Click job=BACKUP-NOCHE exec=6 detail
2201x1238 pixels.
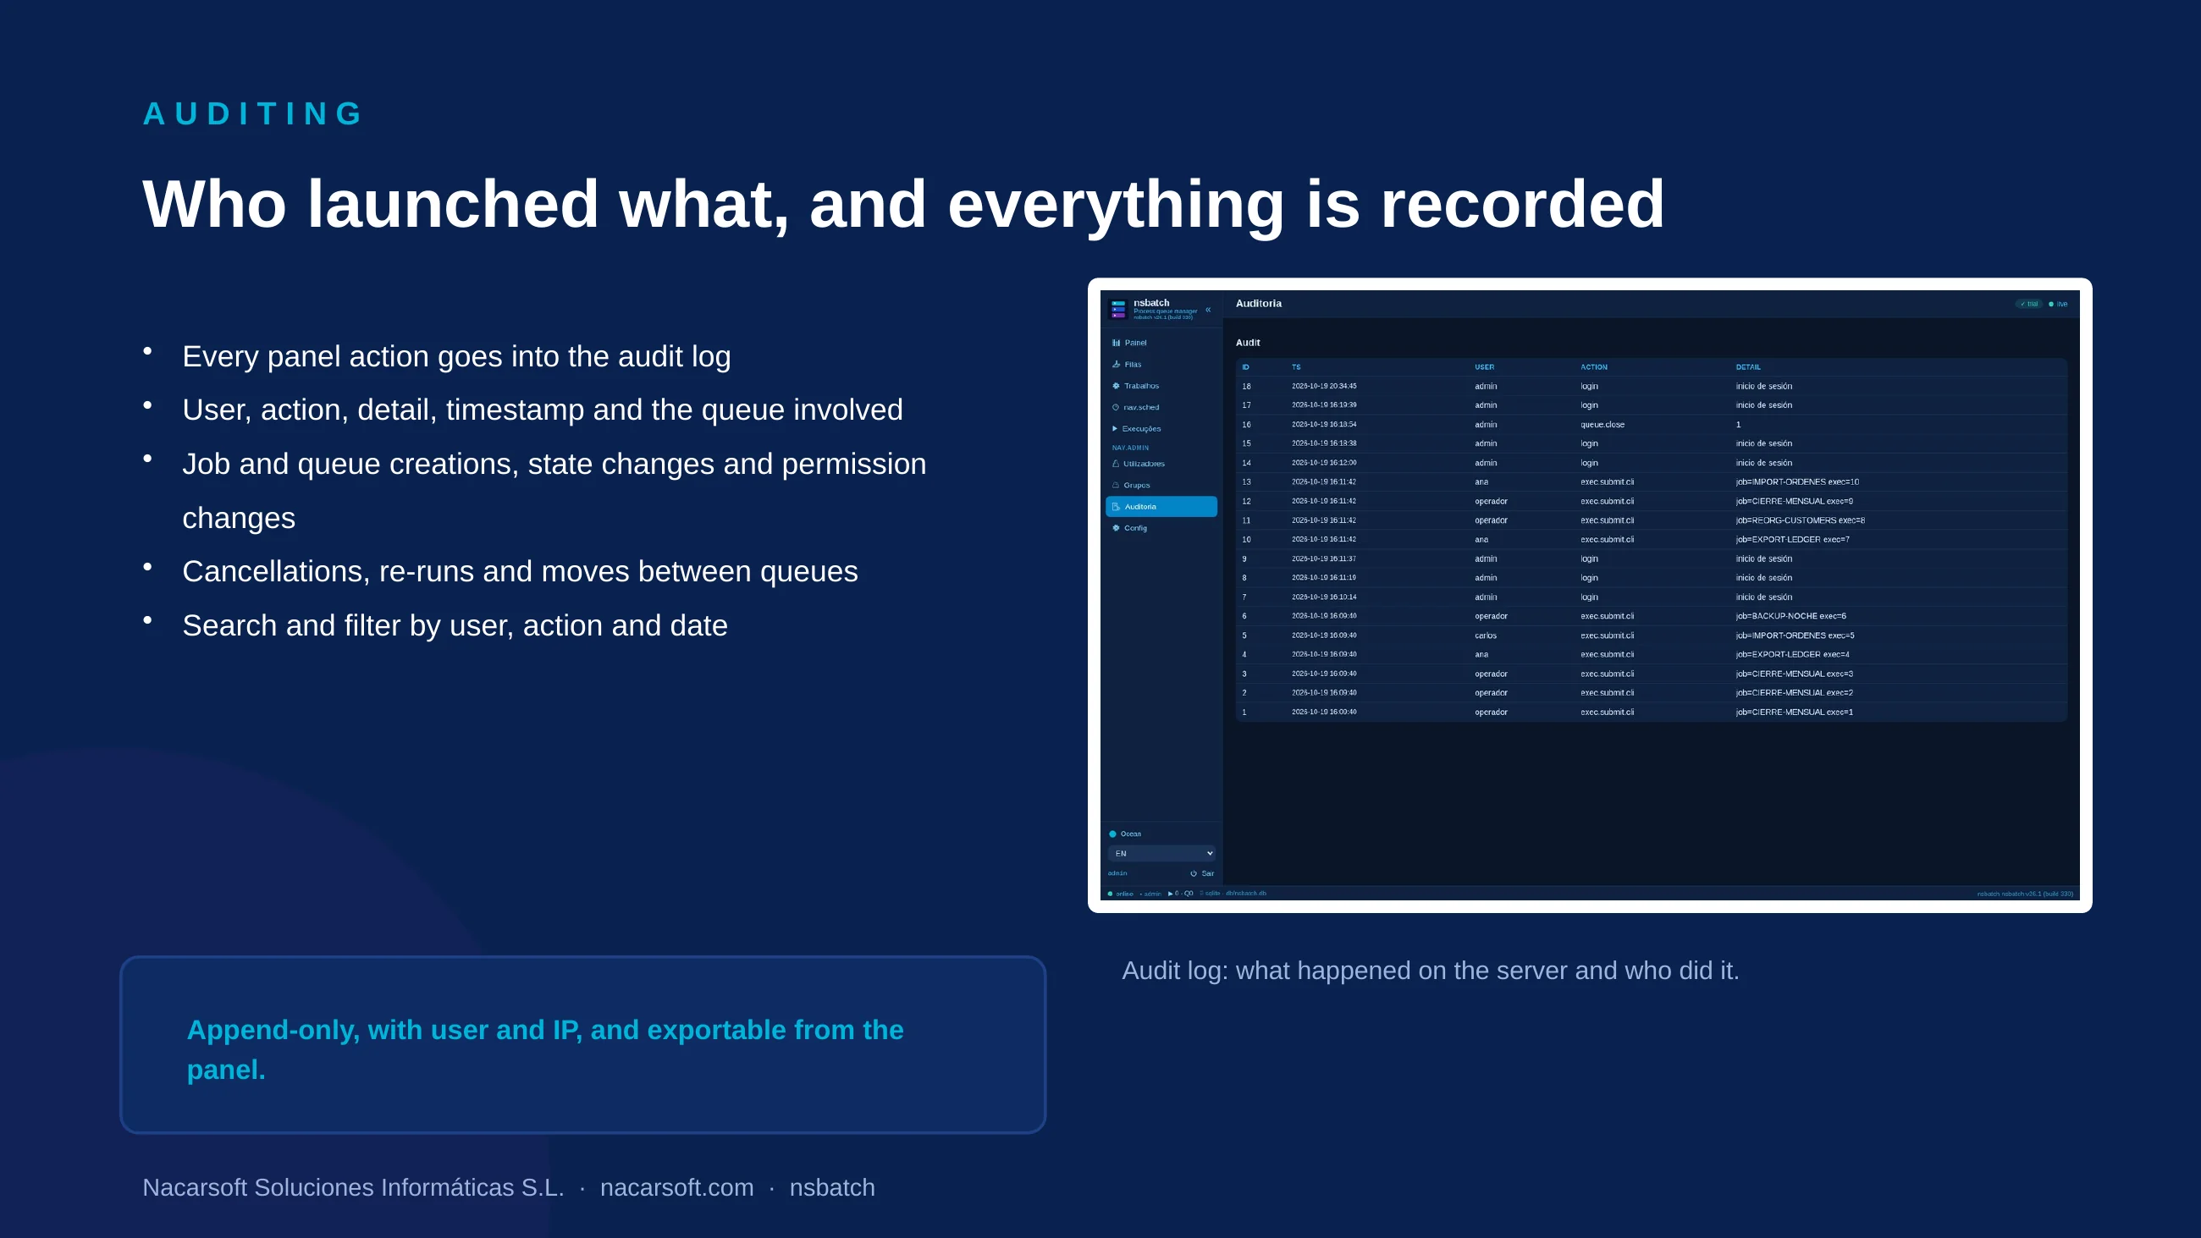click(1790, 616)
